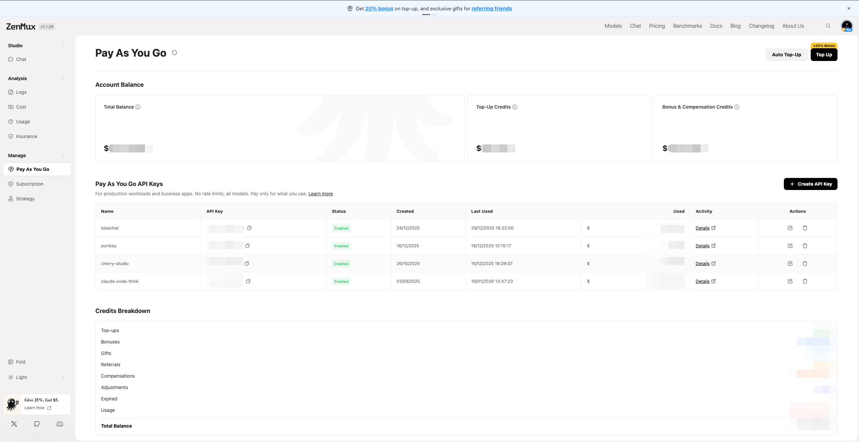The image size is (859, 442).
Task: Collapse the Manage sidebar section
Action: [x=63, y=155]
